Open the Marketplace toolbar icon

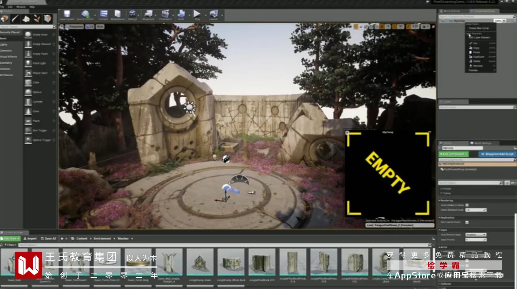pos(118,14)
